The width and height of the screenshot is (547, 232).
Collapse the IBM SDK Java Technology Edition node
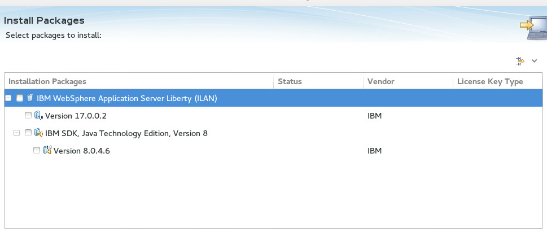(16, 133)
